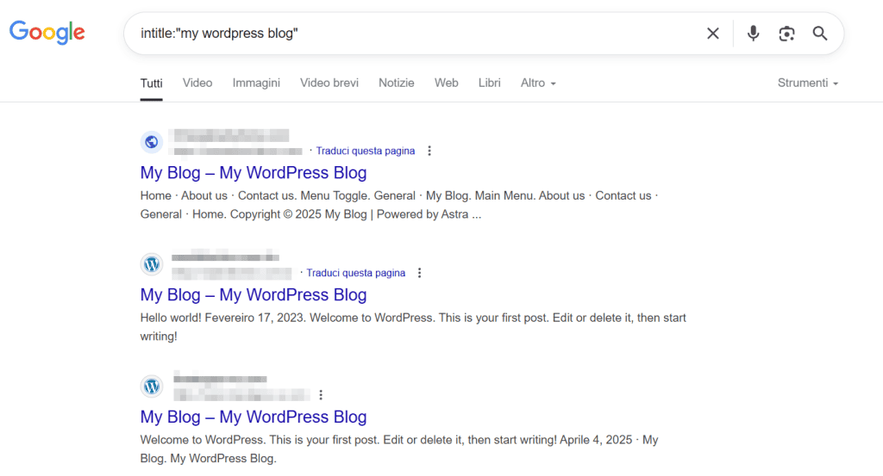Click the WordPress favicon of the third result
The width and height of the screenshot is (883, 476).
152,386
